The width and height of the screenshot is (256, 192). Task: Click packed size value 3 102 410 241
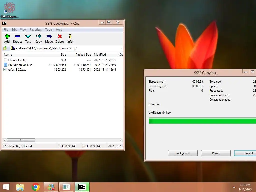click(82, 65)
